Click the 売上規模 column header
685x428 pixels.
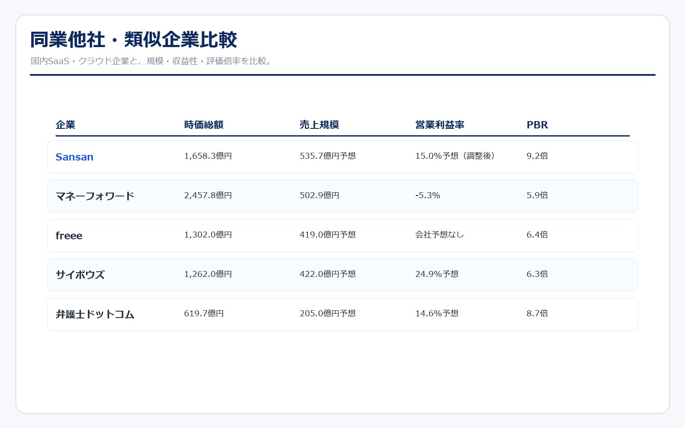point(319,125)
